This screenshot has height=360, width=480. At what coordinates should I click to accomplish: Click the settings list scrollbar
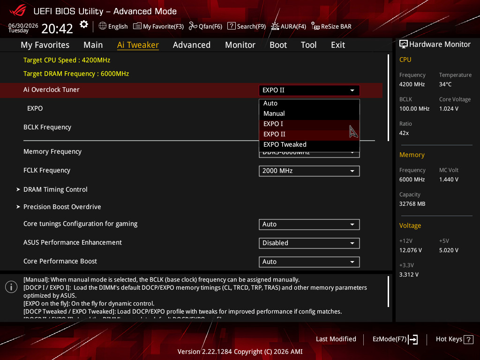tap(389, 98)
